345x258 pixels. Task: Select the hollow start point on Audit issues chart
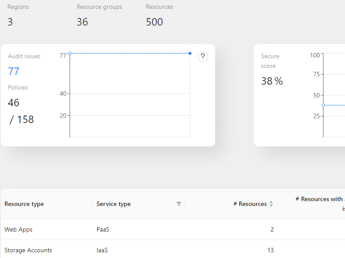[x=70, y=53]
